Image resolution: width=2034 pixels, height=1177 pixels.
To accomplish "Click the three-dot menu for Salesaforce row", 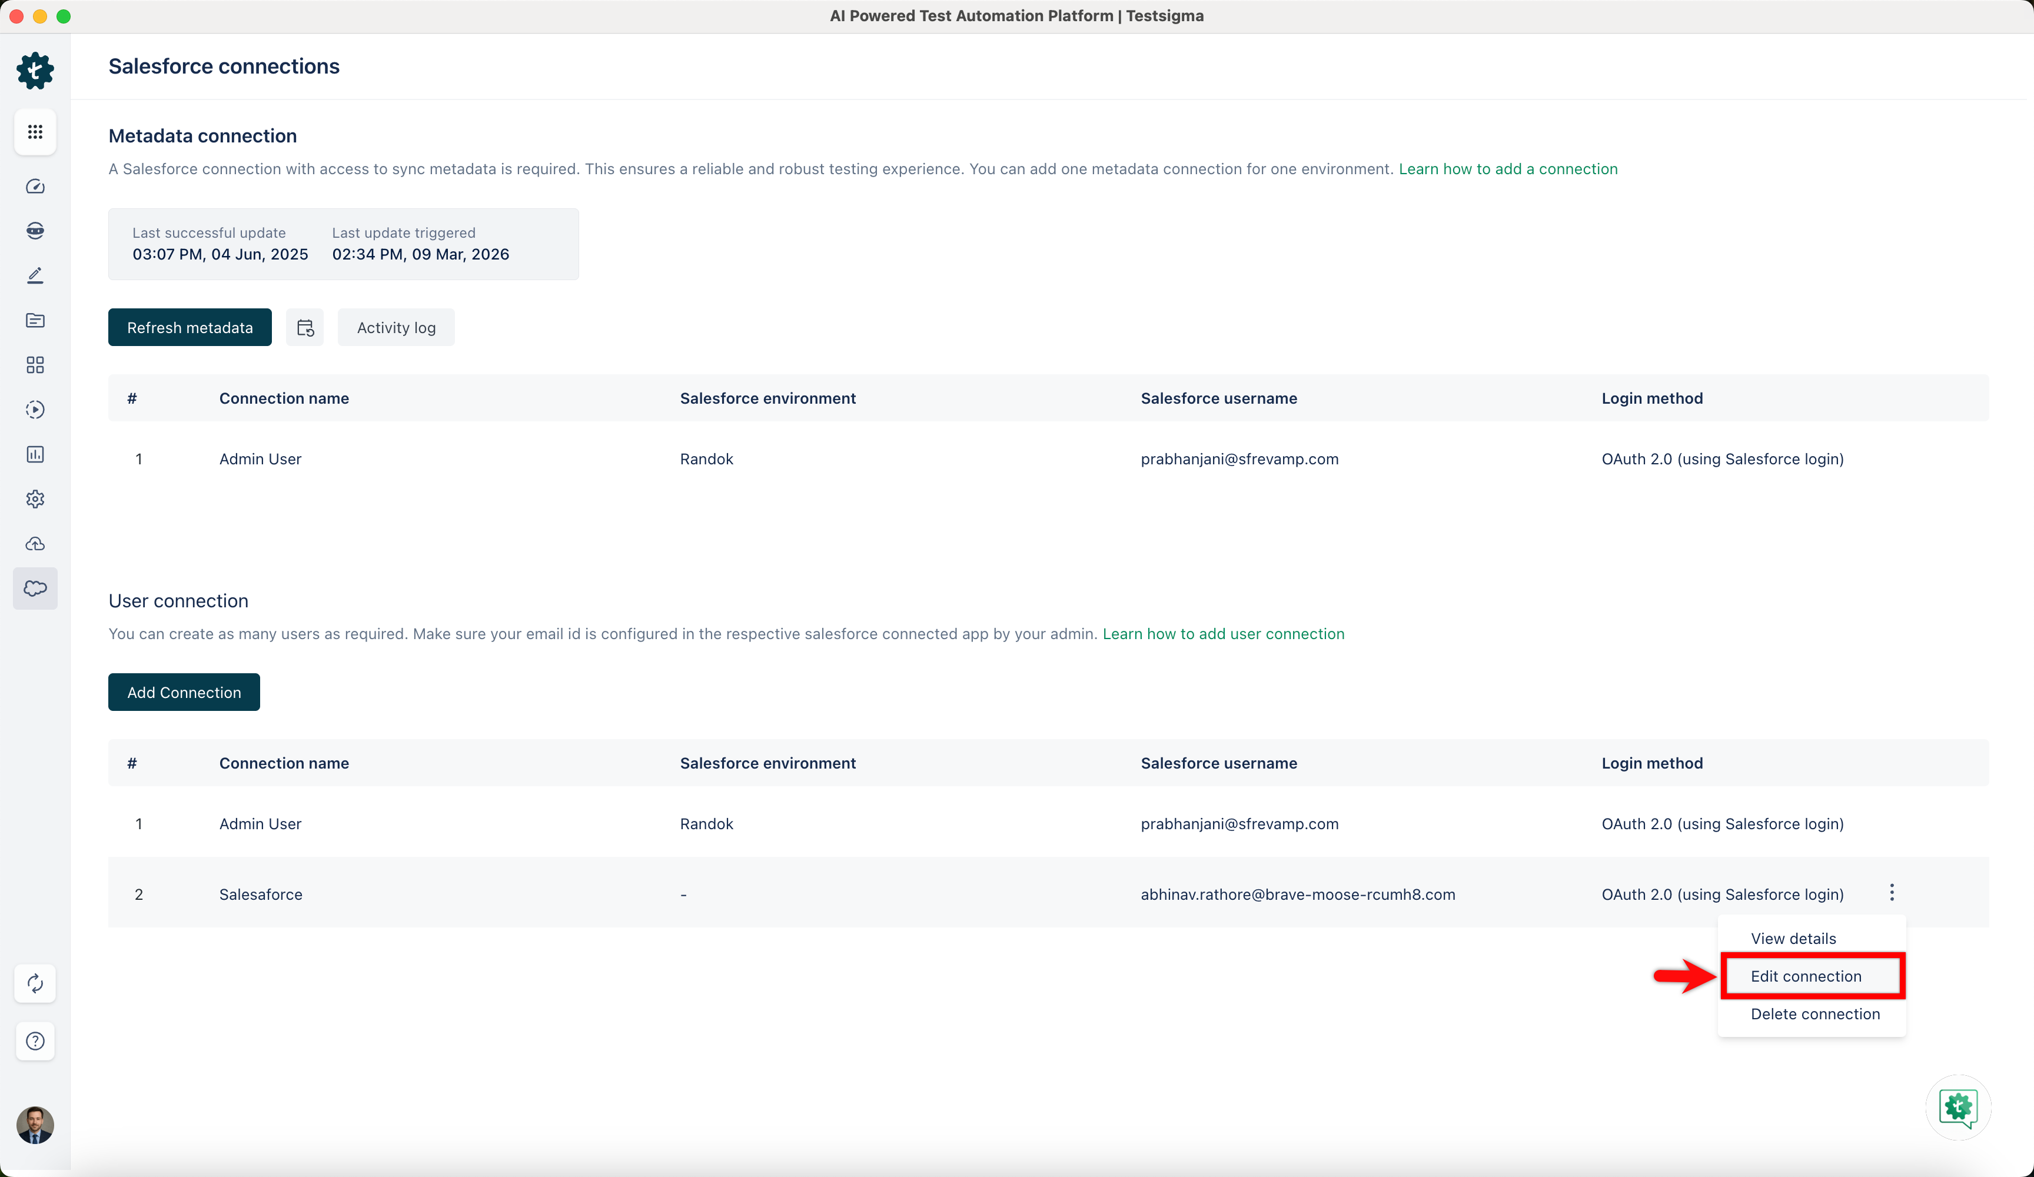I will tap(1891, 893).
